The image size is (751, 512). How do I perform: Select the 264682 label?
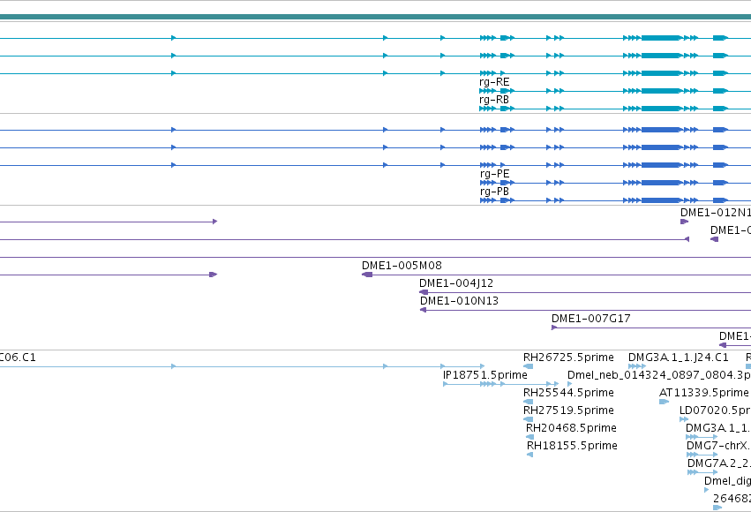732,499
